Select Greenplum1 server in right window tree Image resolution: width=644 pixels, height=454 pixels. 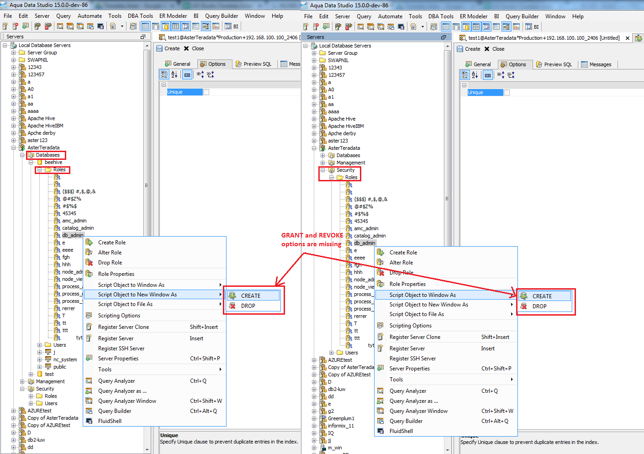point(341,418)
